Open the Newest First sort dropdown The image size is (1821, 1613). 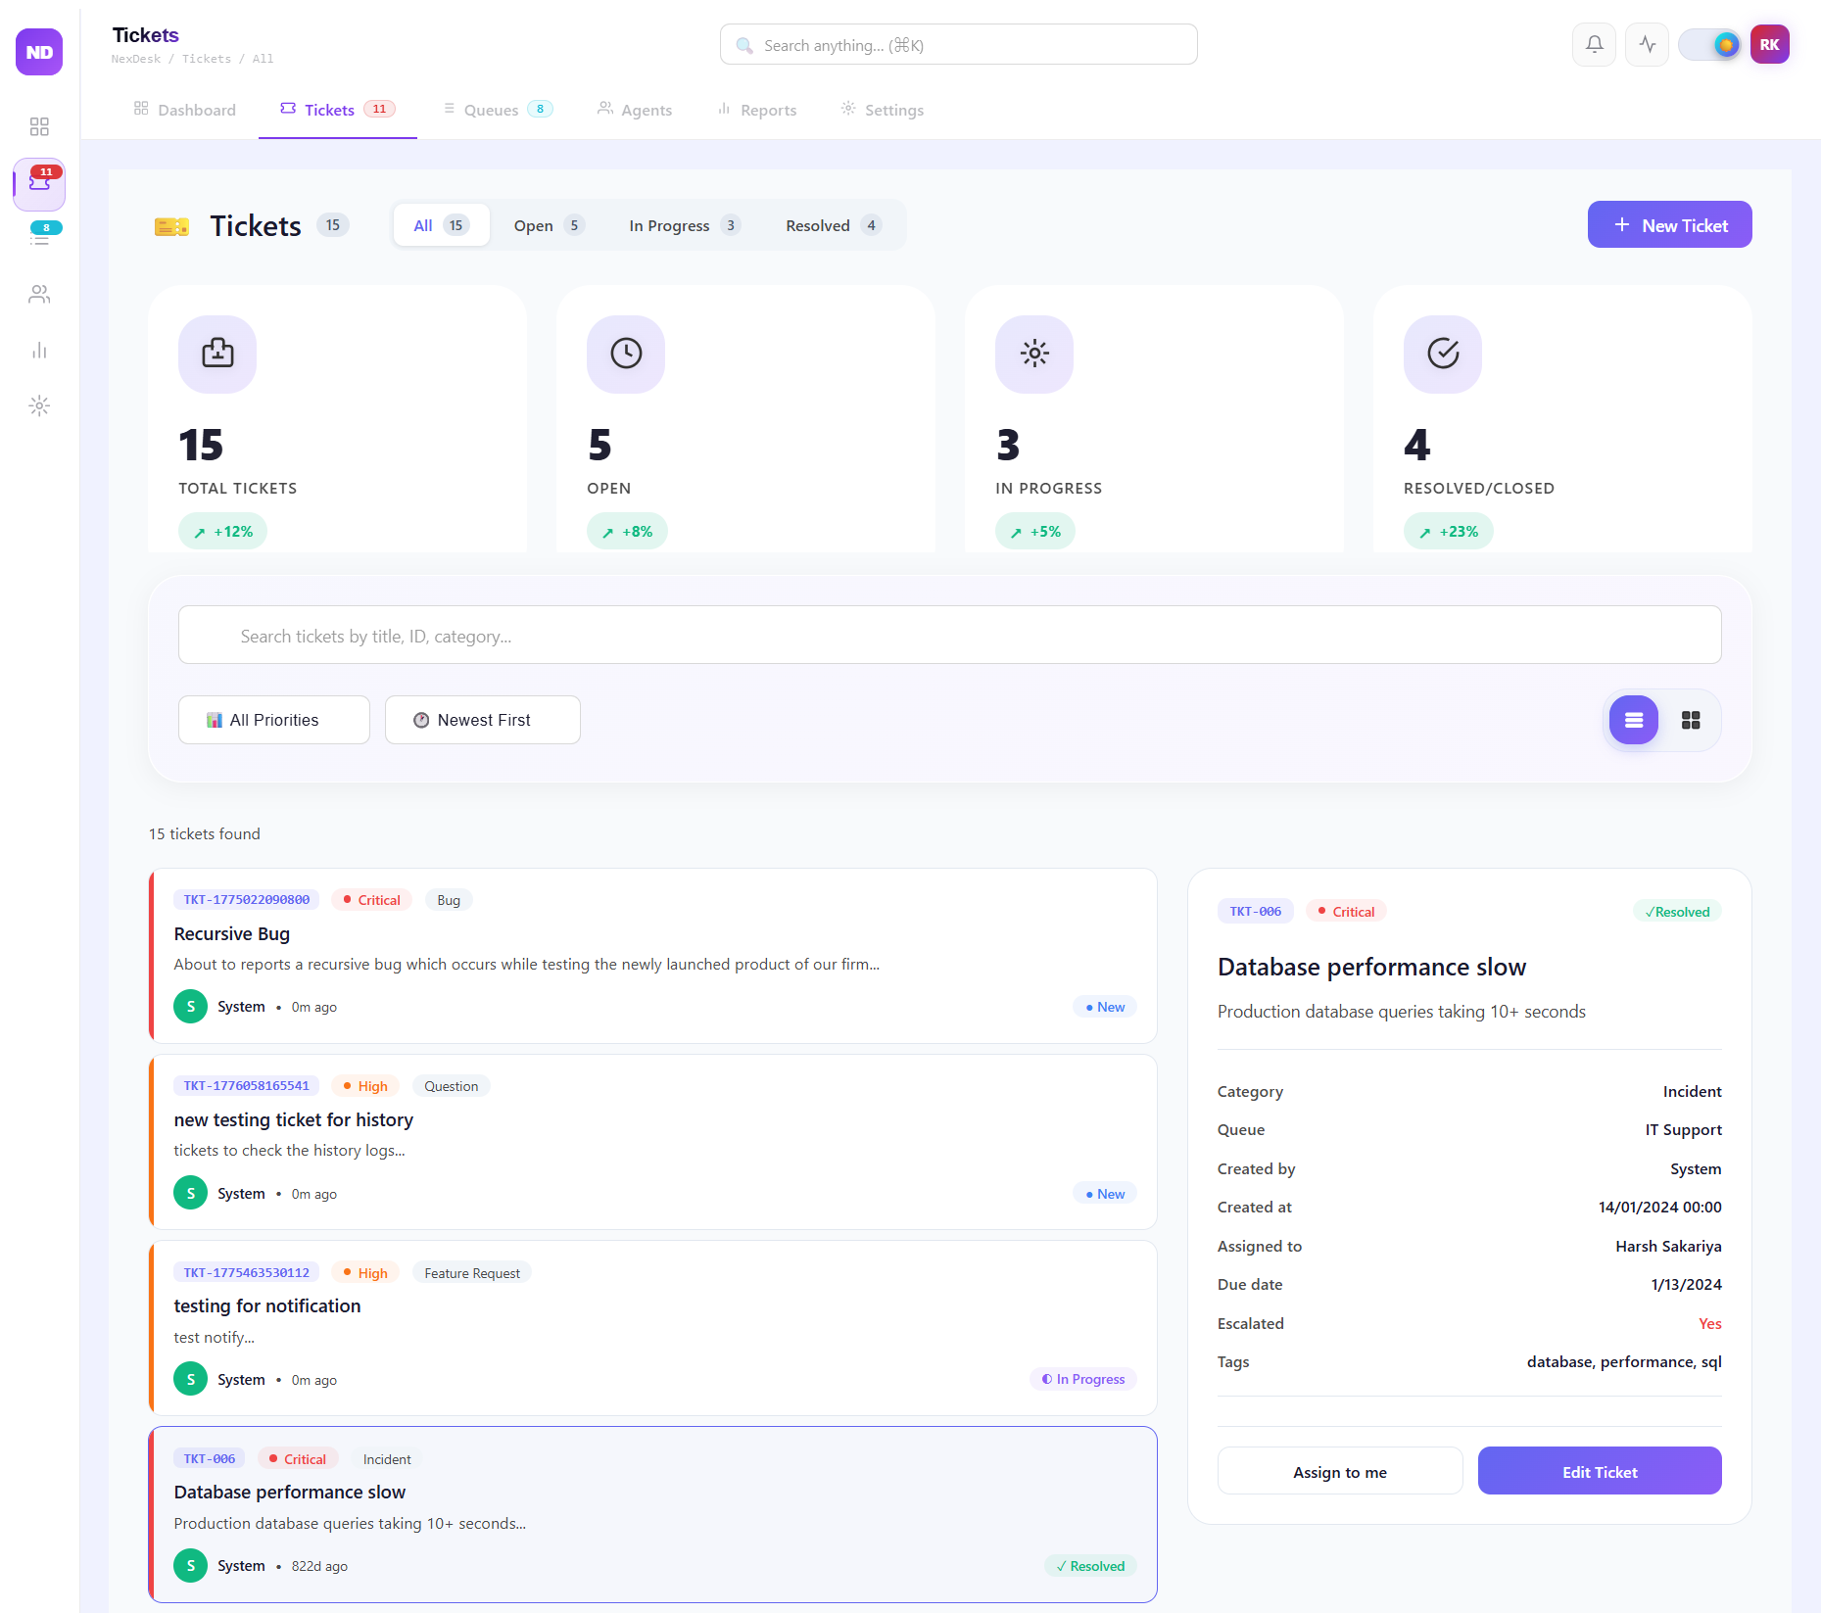tap(482, 720)
